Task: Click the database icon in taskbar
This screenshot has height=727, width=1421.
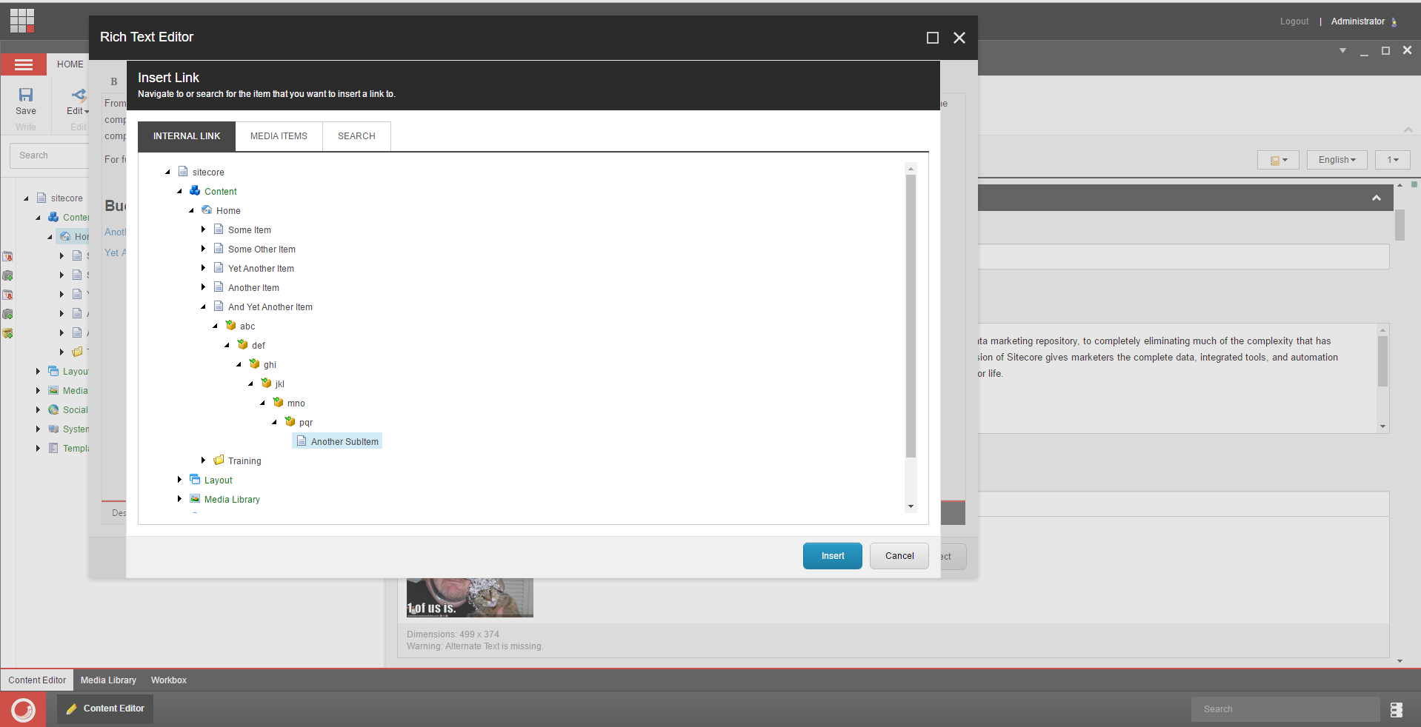Action: (1396, 709)
